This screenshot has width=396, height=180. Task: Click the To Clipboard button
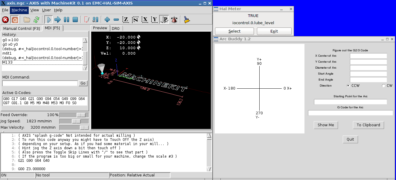[368, 125]
